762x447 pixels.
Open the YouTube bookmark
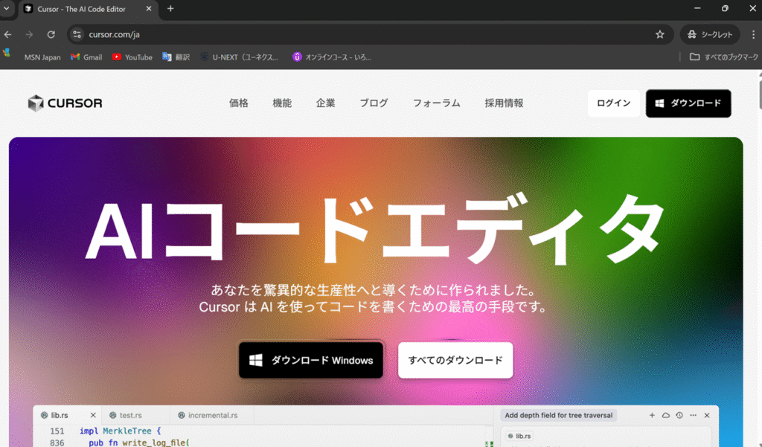(132, 57)
